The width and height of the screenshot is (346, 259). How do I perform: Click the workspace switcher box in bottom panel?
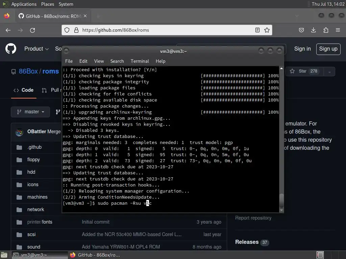pyautogui.click(x=320, y=255)
